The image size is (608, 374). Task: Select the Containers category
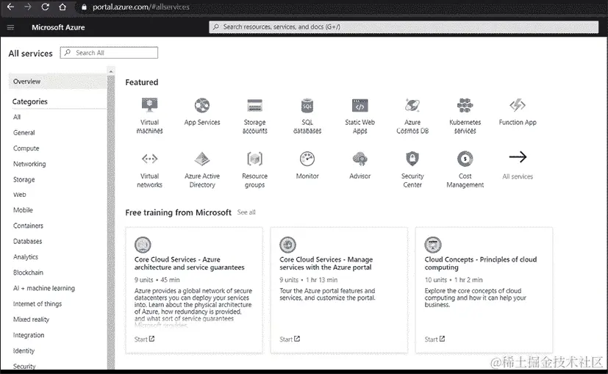point(29,226)
